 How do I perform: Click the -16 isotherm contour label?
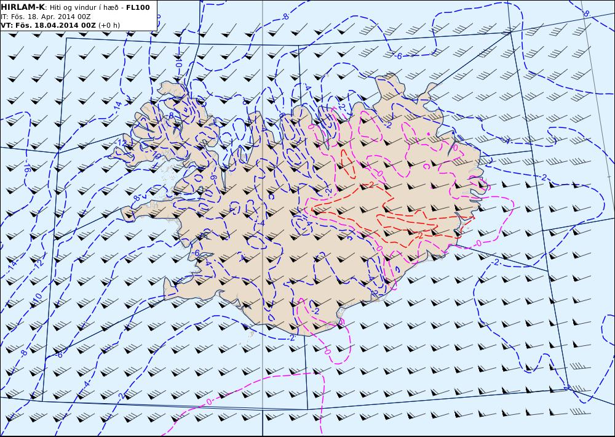[26, 167]
